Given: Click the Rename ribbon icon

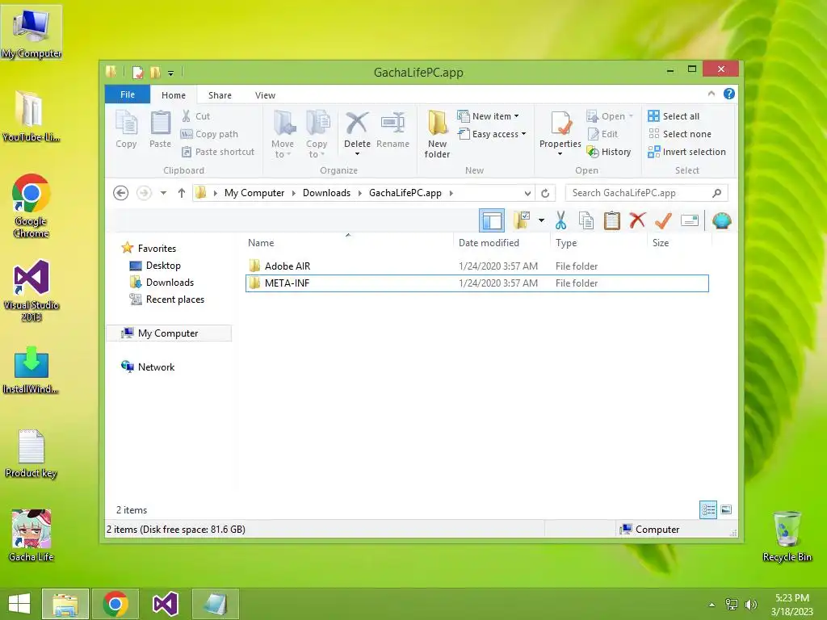Looking at the screenshot, I should click(x=393, y=129).
